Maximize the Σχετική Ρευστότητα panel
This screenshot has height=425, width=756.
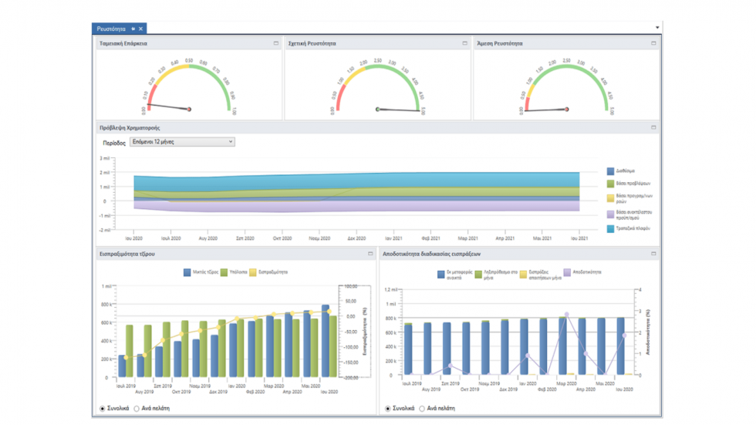point(464,43)
